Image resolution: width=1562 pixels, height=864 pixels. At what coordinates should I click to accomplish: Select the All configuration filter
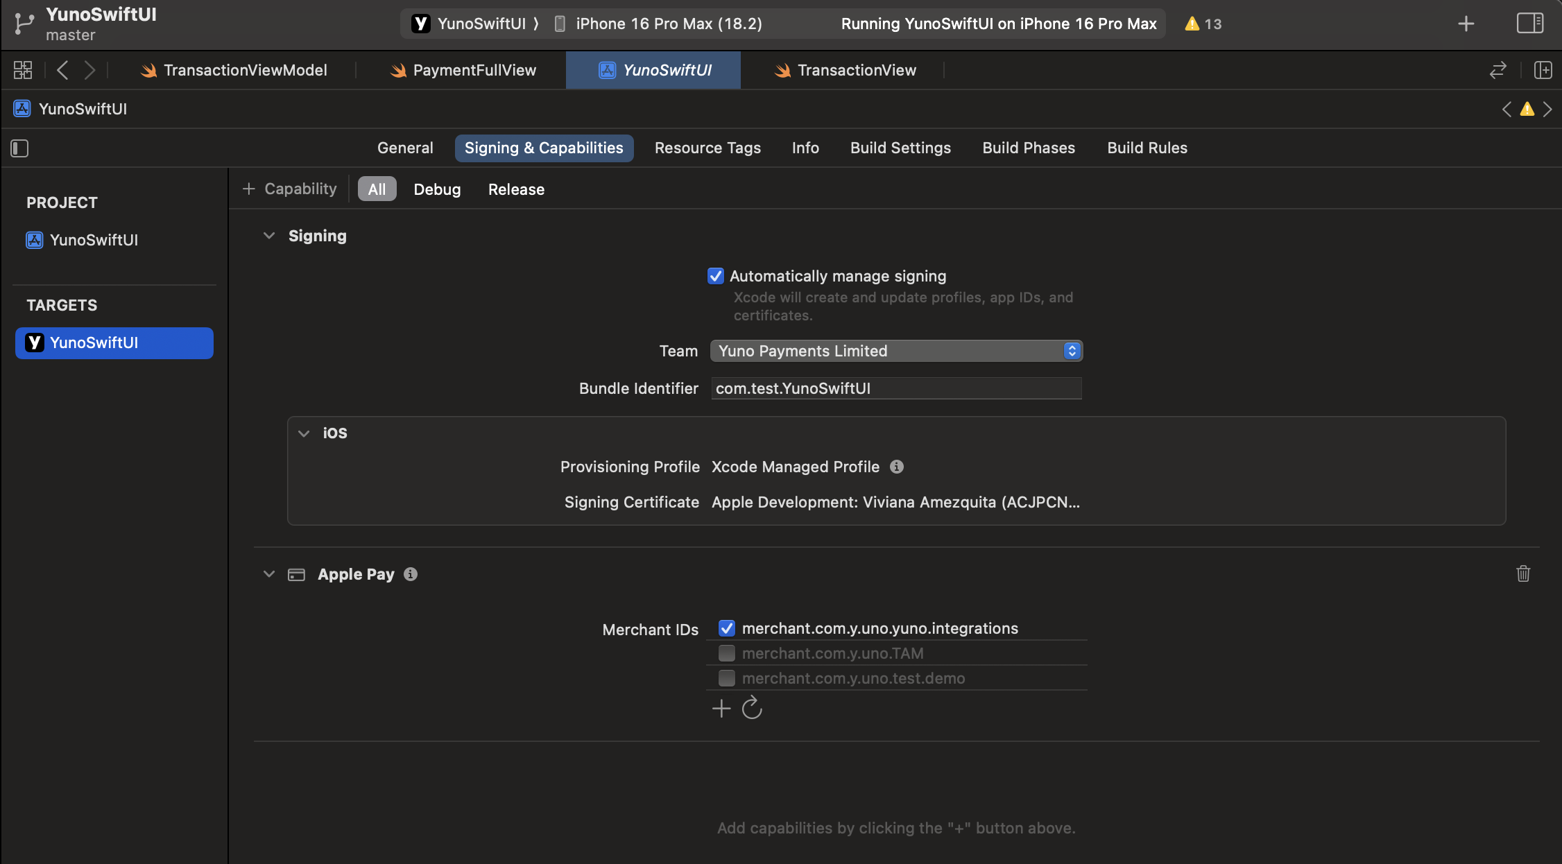pos(377,189)
